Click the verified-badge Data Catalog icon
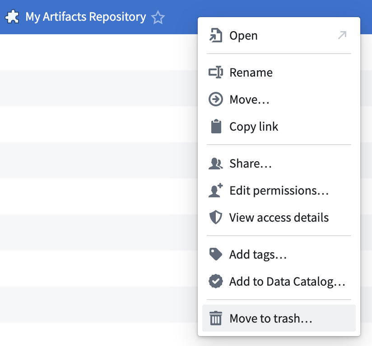Screen dimensions: 372x346 tap(216, 281)
